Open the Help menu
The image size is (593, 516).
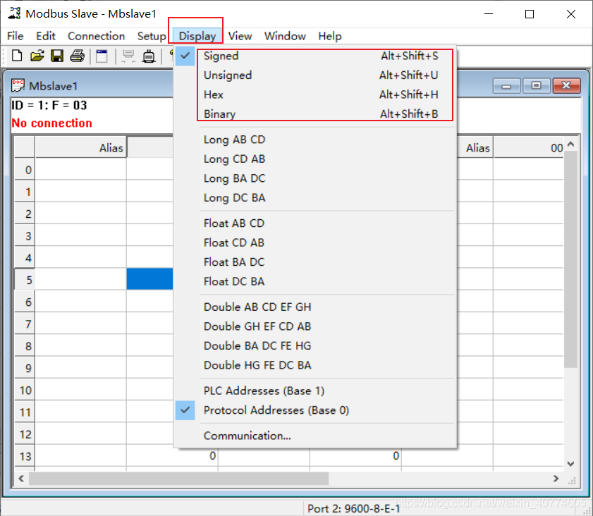point(330,36)
